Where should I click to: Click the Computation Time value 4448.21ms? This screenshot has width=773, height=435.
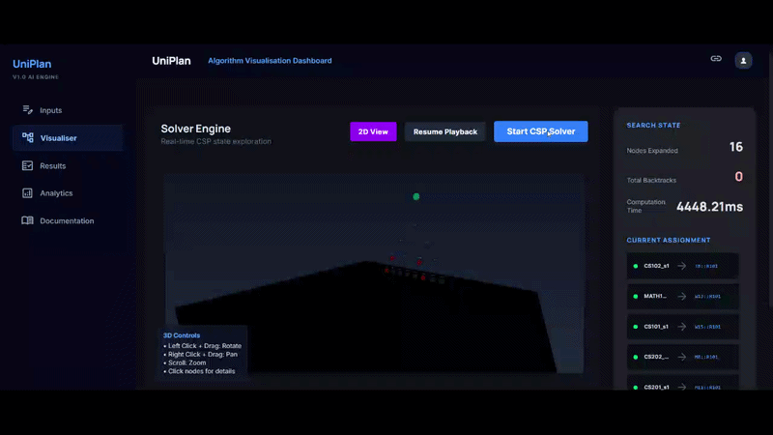(x=709, y=207)
